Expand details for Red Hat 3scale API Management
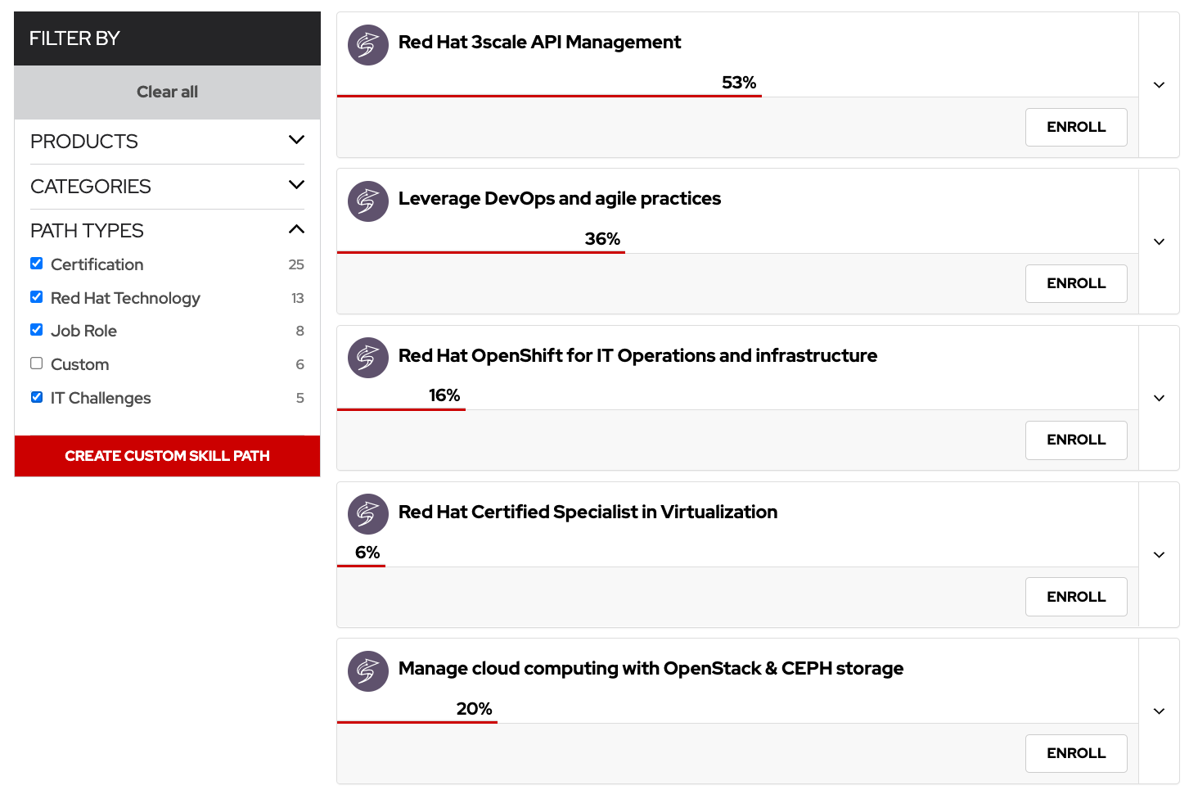The image size is (1189, 790). pyautogui.click(x=1159, y=84)
